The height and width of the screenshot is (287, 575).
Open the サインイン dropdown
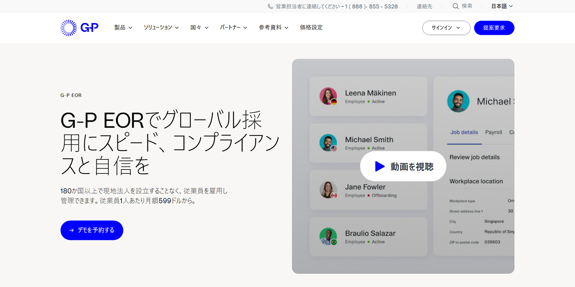pos(446,28)
